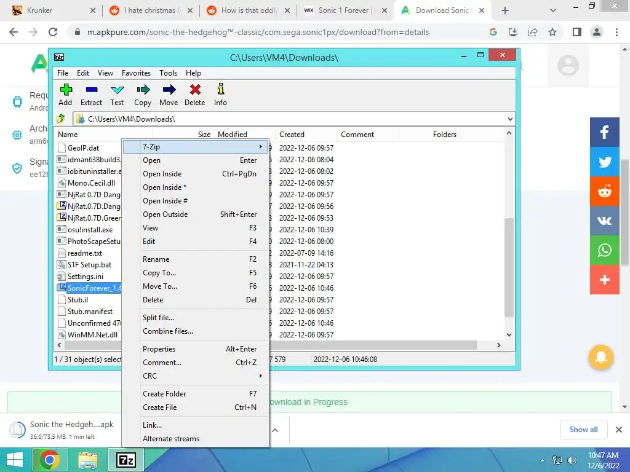Image resolution: width=630 pixels, height=472 pixels.
Task: Expand options for the apk download item
Action: coord(275,430)
